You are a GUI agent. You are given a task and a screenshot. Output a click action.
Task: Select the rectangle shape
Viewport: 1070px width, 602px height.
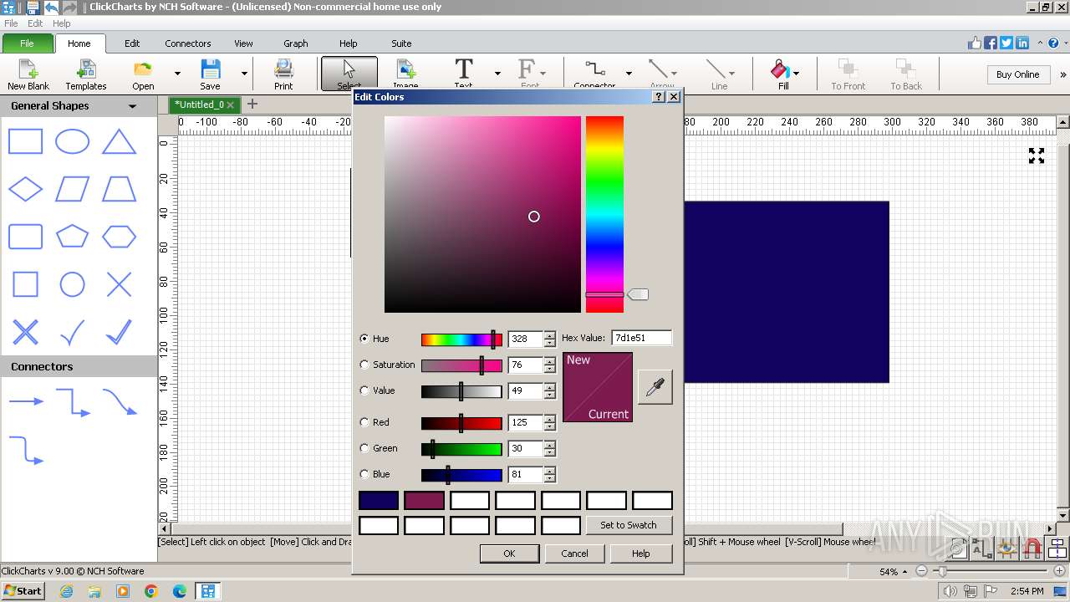[25, 141]
